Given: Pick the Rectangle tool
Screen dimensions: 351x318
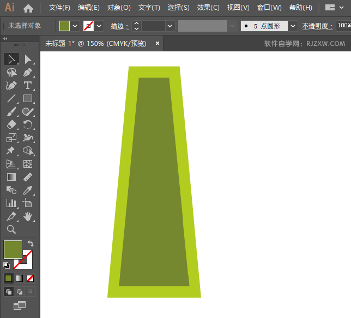Looking at the screenshot, I should point(28,99).
